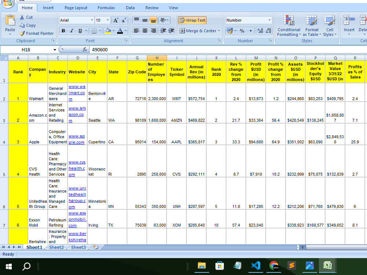Apply Percent Style number format
The width and height of the screenshot is (367, 275).
coord(242,31)
